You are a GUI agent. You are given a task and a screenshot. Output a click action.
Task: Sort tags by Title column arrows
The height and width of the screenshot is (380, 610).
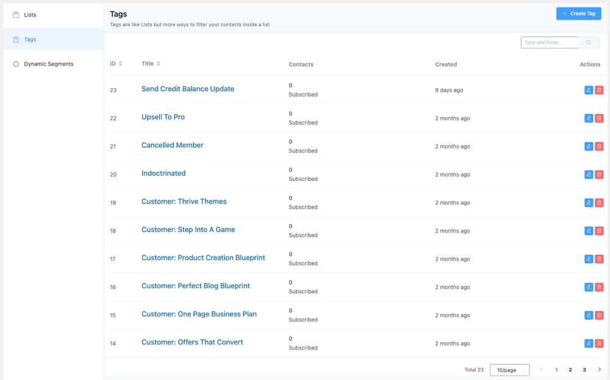[159, 64]
